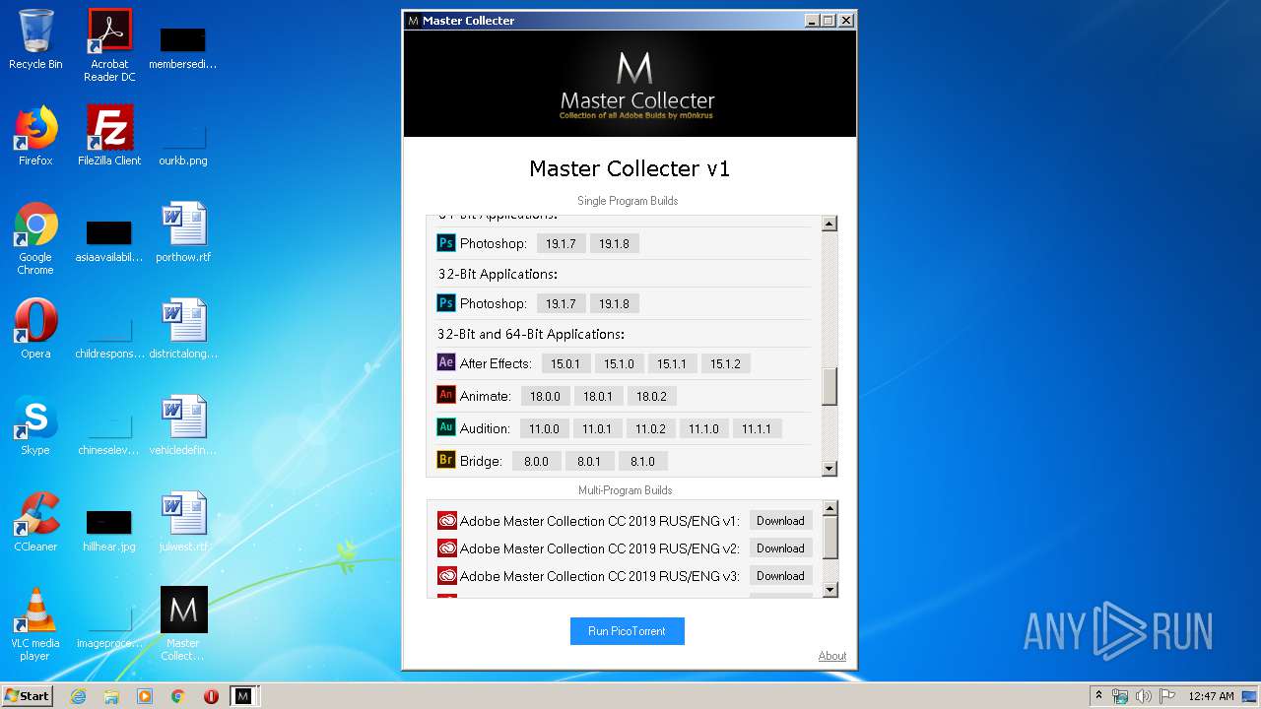
Task: Select Bridge version 8.0.0
Action: 536,461
